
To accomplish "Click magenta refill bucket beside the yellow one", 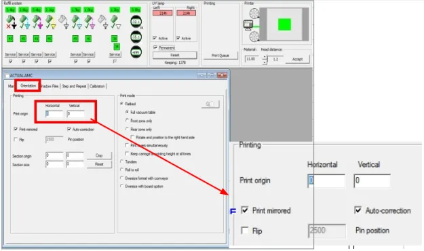I will pos(37,22).
